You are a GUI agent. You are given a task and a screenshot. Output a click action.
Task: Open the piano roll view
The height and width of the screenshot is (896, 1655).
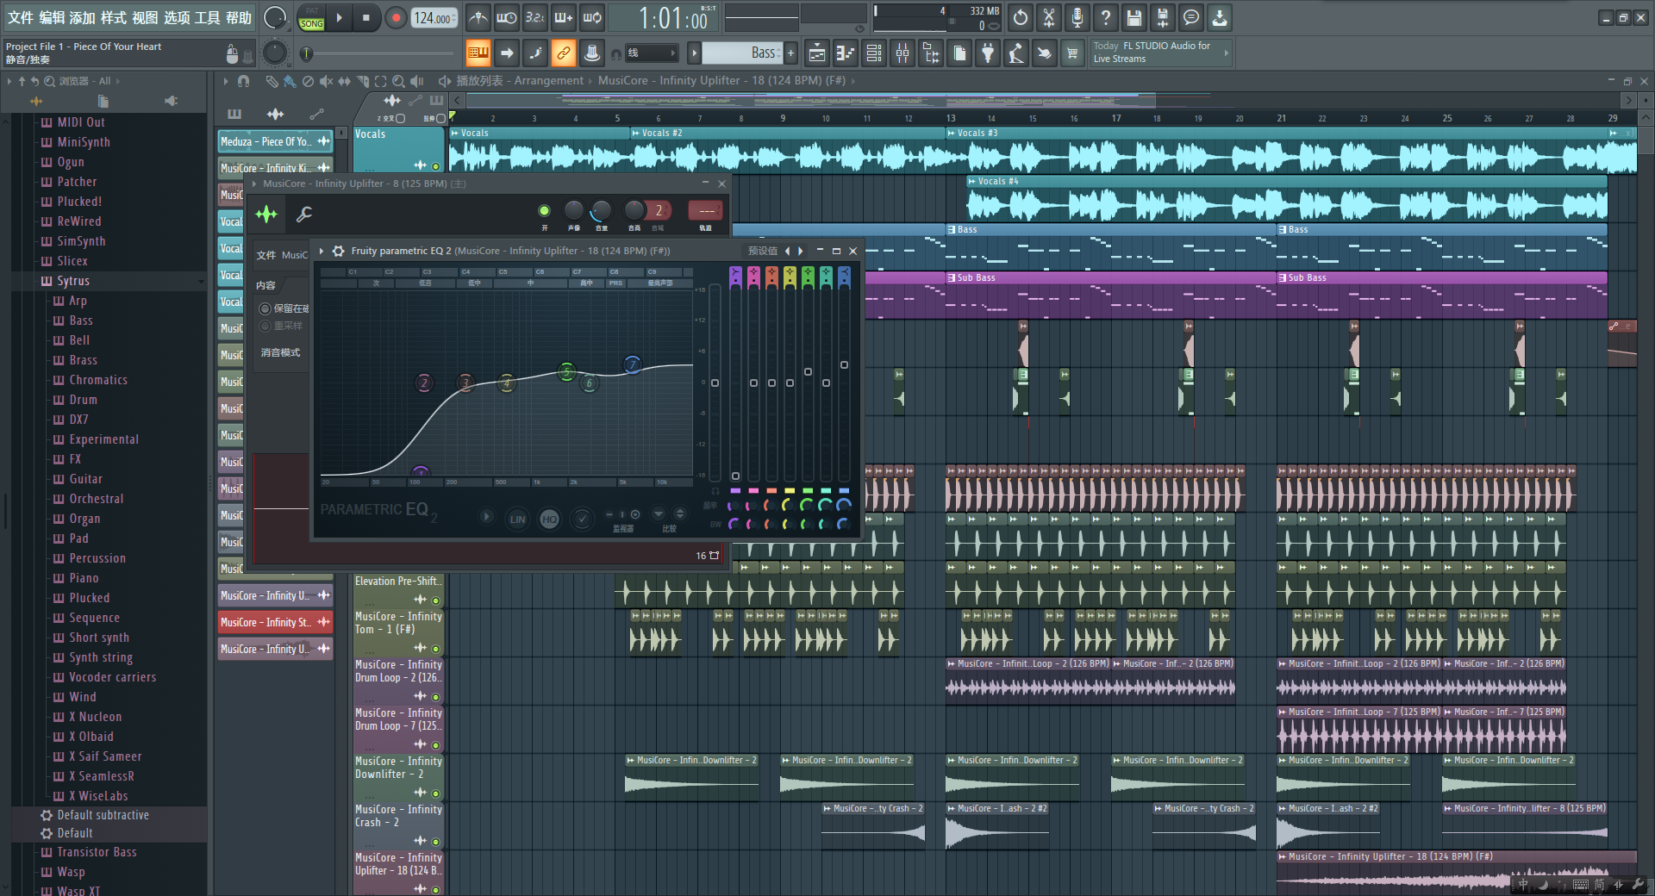tap(846, 53)
